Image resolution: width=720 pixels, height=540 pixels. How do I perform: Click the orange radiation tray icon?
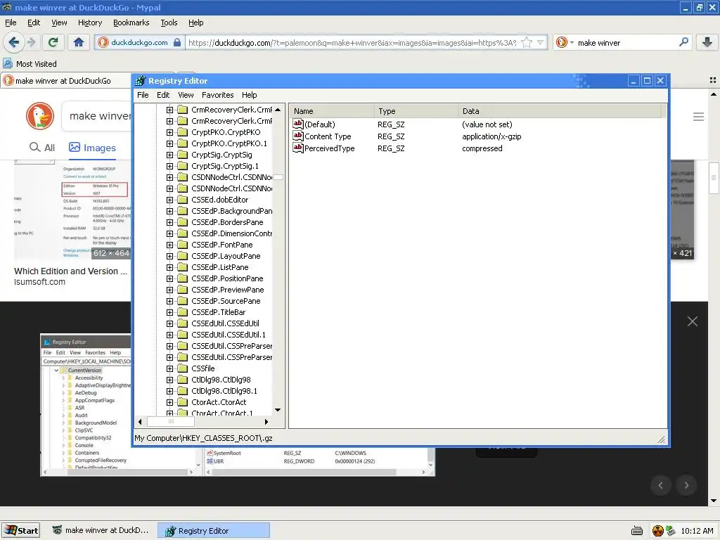click(657, 531)
